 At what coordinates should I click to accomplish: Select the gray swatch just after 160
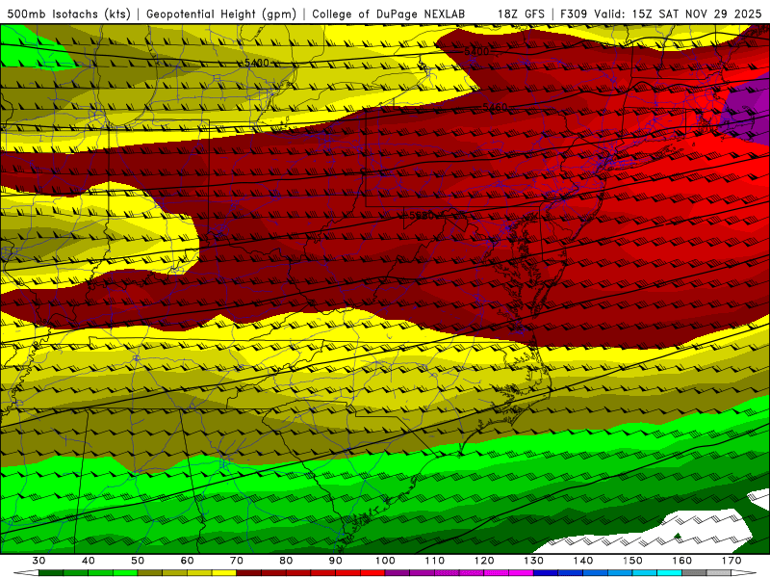coord(694,573)
